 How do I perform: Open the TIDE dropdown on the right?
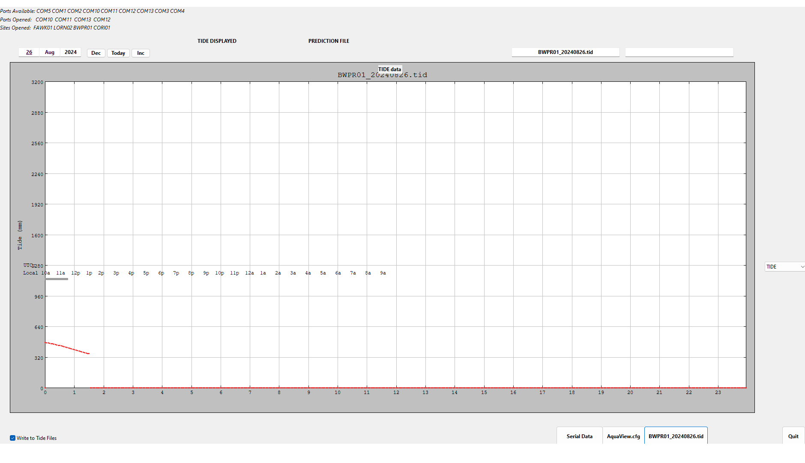(784, 266)
